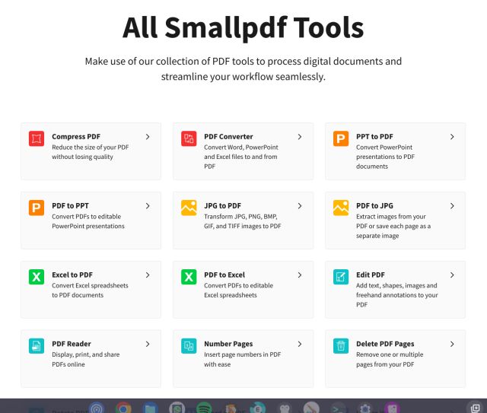Click the red Compress PDF icon

tap(37, 138)
